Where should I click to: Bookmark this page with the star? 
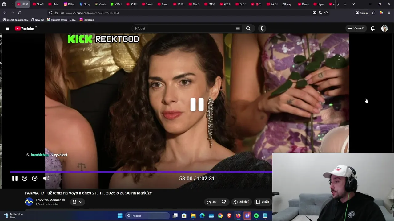326,13
